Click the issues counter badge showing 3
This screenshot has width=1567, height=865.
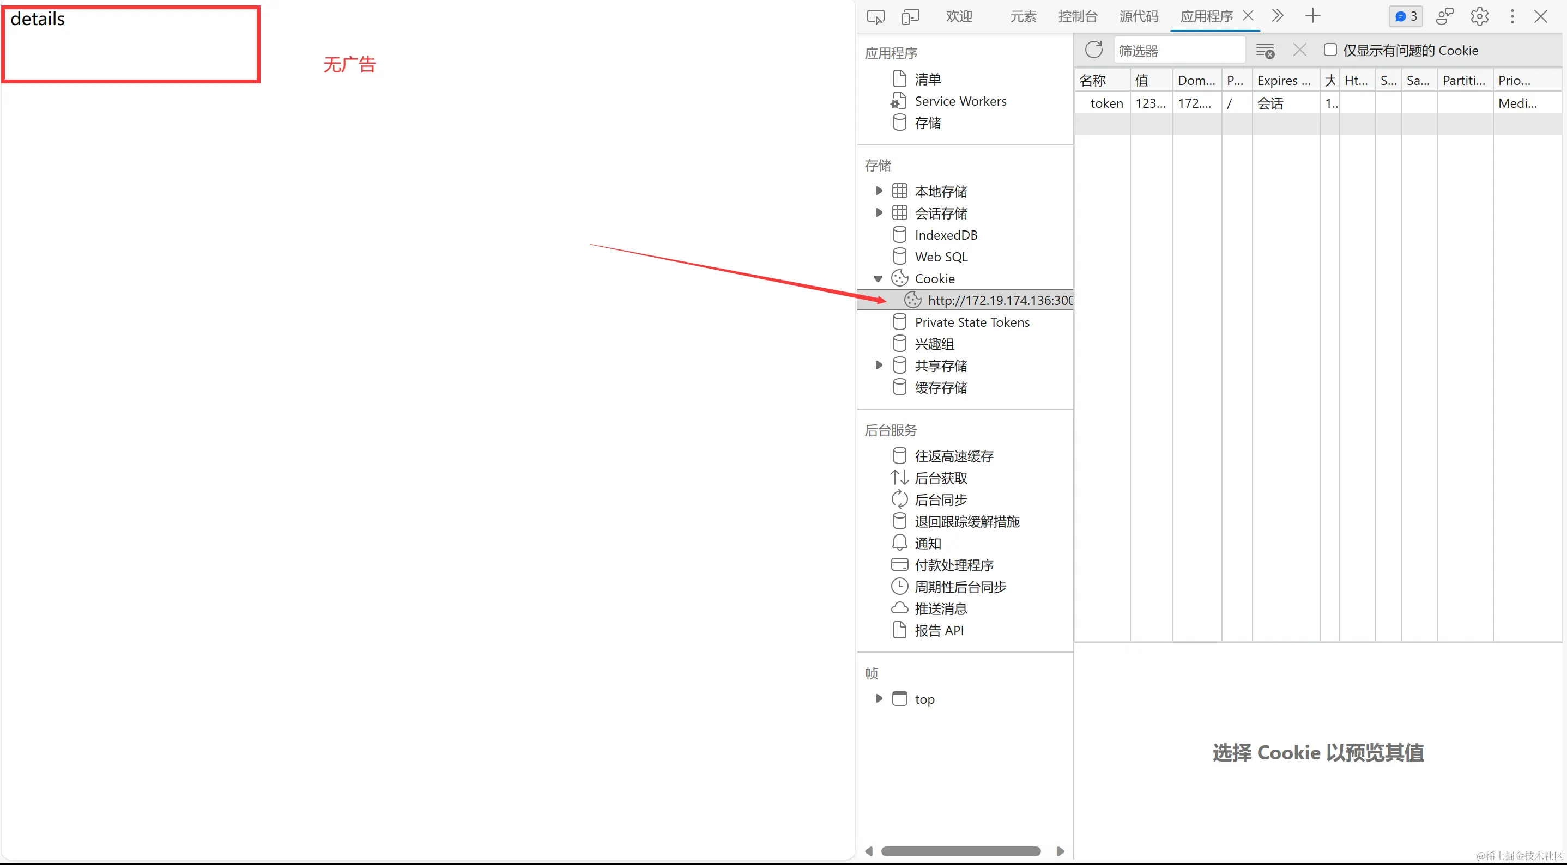click(1406, 16)
